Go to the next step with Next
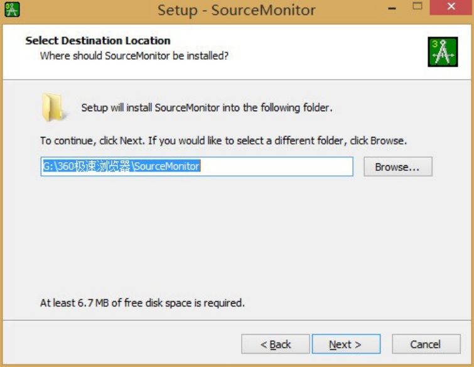This screenshot has width=474, height=367. (345, 344)
